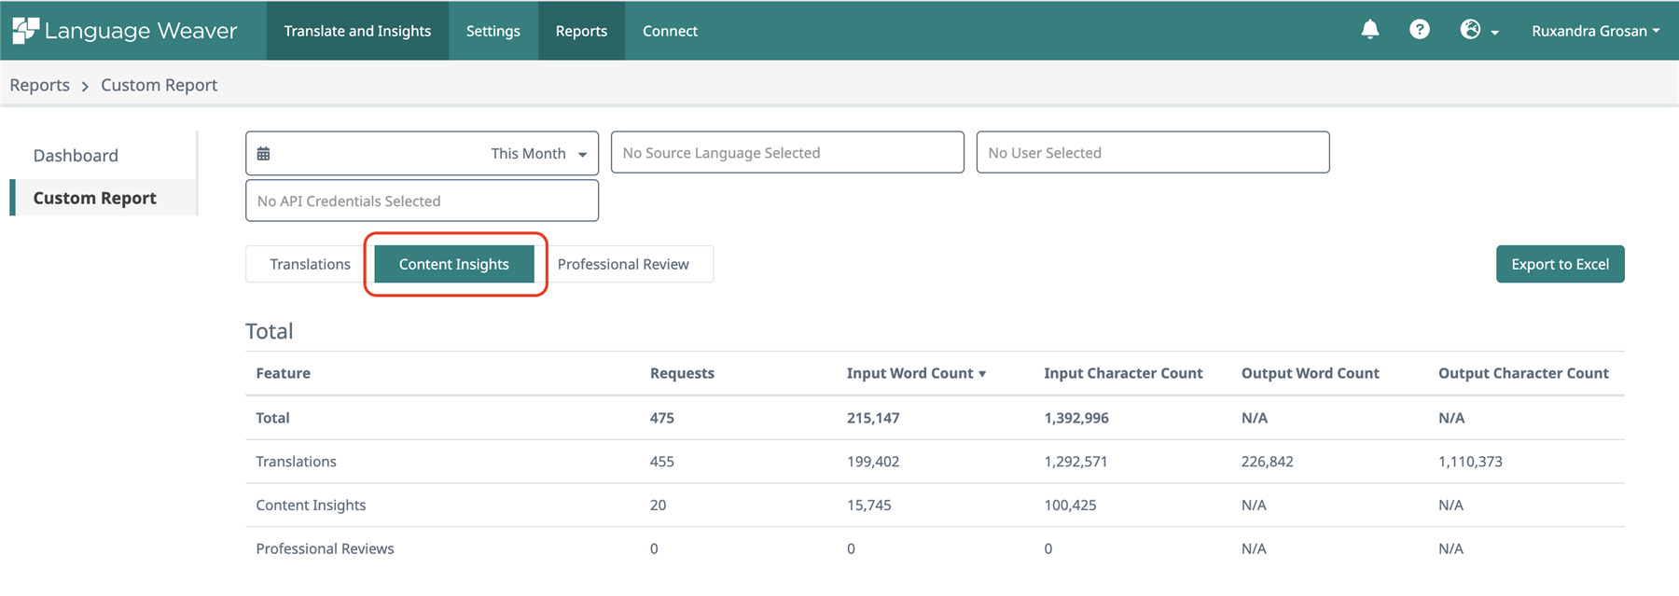Click the Language Weaver logo
1679x596 pixels.
124,31
